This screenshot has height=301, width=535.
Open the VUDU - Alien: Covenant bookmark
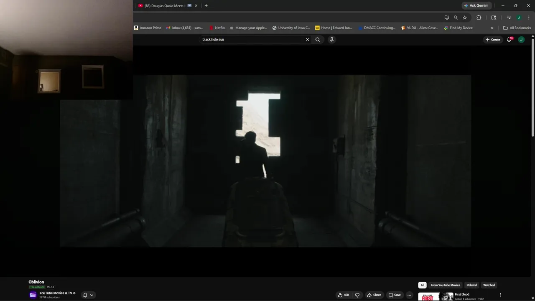[x=420, y=28]
